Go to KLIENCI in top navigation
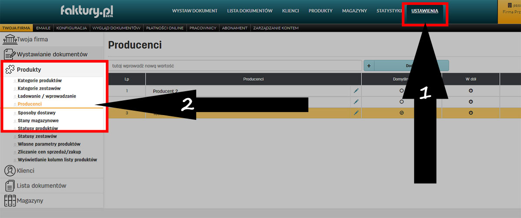521x218 pixels. pos(290,11)
